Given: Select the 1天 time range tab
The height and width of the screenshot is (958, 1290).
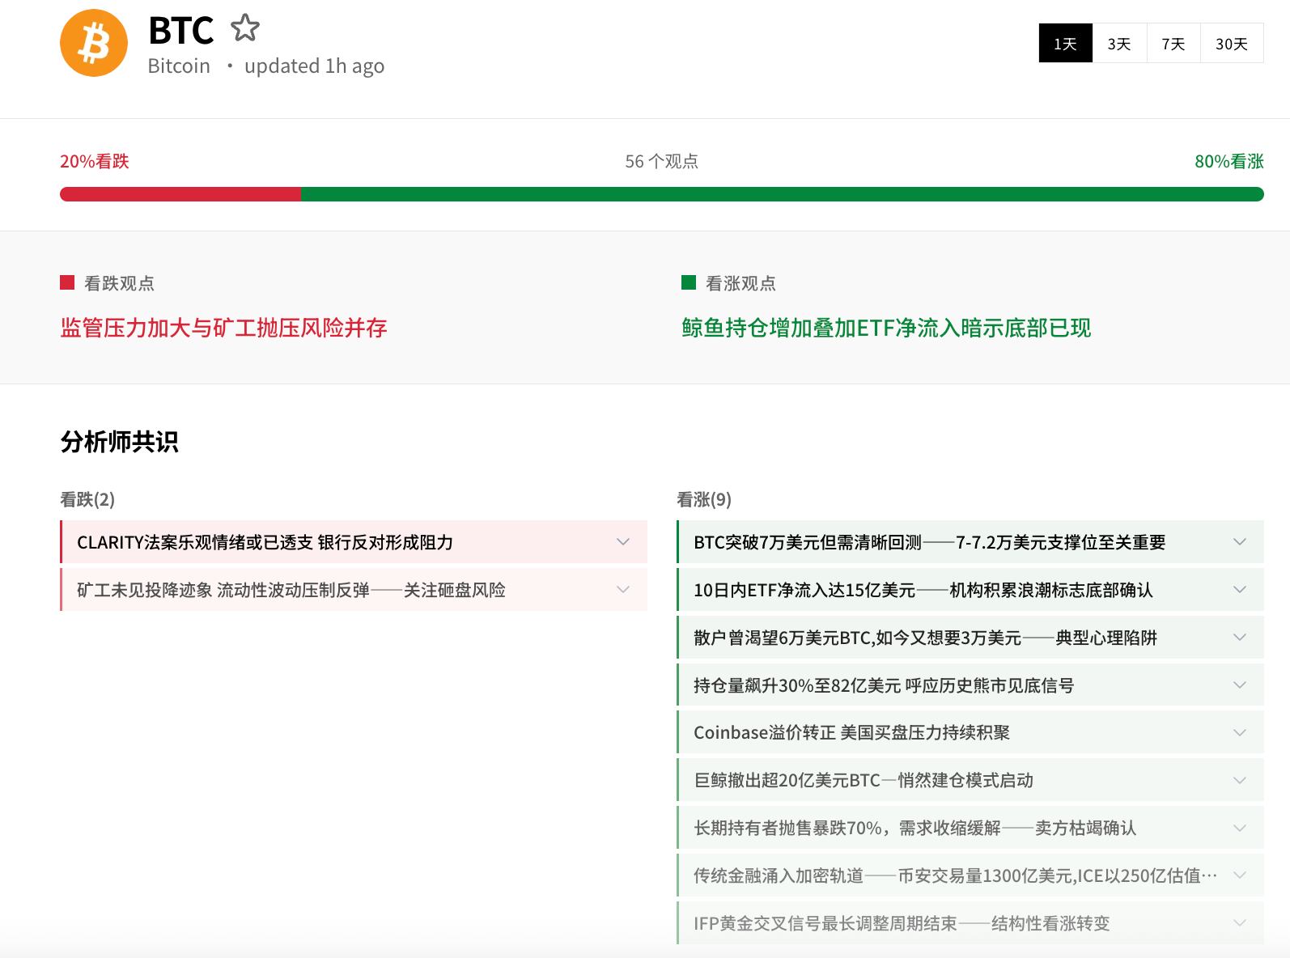Looking at the screenshot, I should click(x=1065, y=44).
